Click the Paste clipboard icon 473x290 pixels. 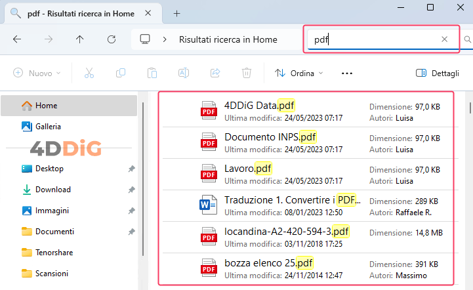pyautogui.click(x=152, y=73)
